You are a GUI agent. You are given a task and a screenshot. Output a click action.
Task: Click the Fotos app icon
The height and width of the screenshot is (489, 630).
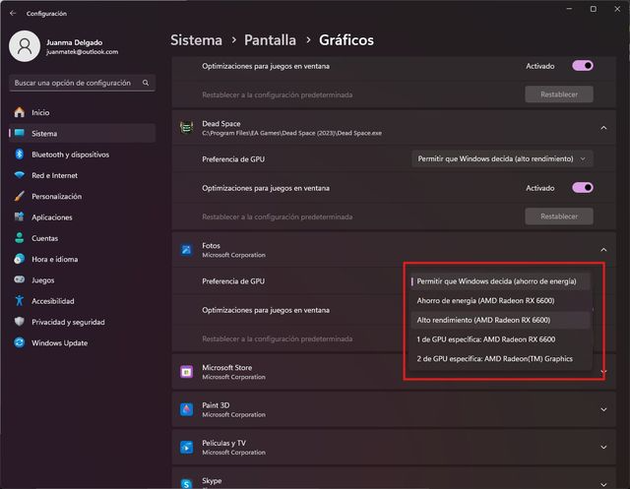pos(186,250)
